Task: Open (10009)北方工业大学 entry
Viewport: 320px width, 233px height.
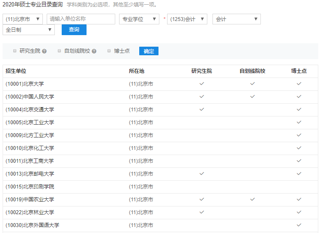Action: pos(30,135)
